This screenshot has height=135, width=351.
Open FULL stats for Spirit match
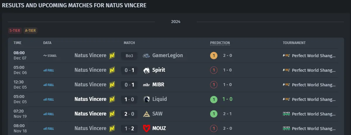[49, 70]
